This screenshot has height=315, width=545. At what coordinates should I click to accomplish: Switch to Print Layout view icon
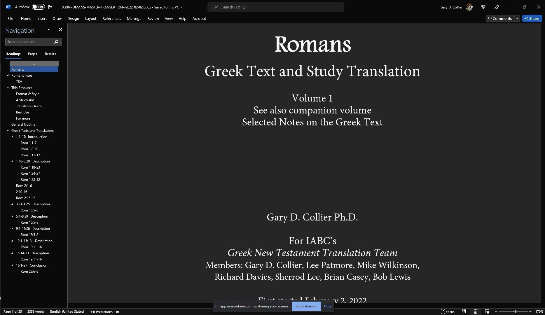tap(475, 312)
